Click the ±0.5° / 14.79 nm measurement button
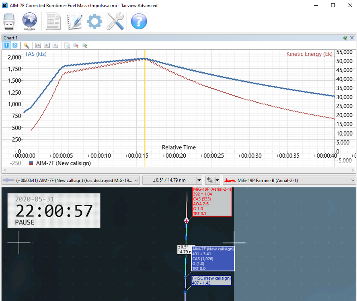 pos(169,180)
